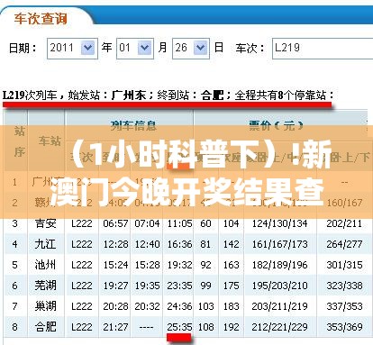Click hard seat price 92 in 池州 row
This screenshot has height=345, width=373.
pos(205,265)
